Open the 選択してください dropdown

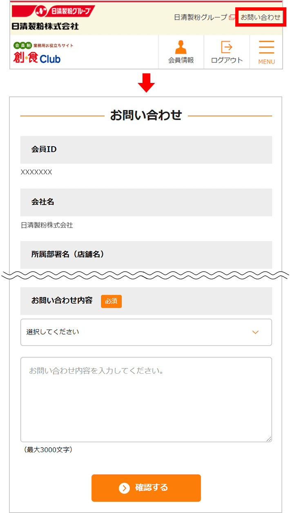[x=146, y=332]
